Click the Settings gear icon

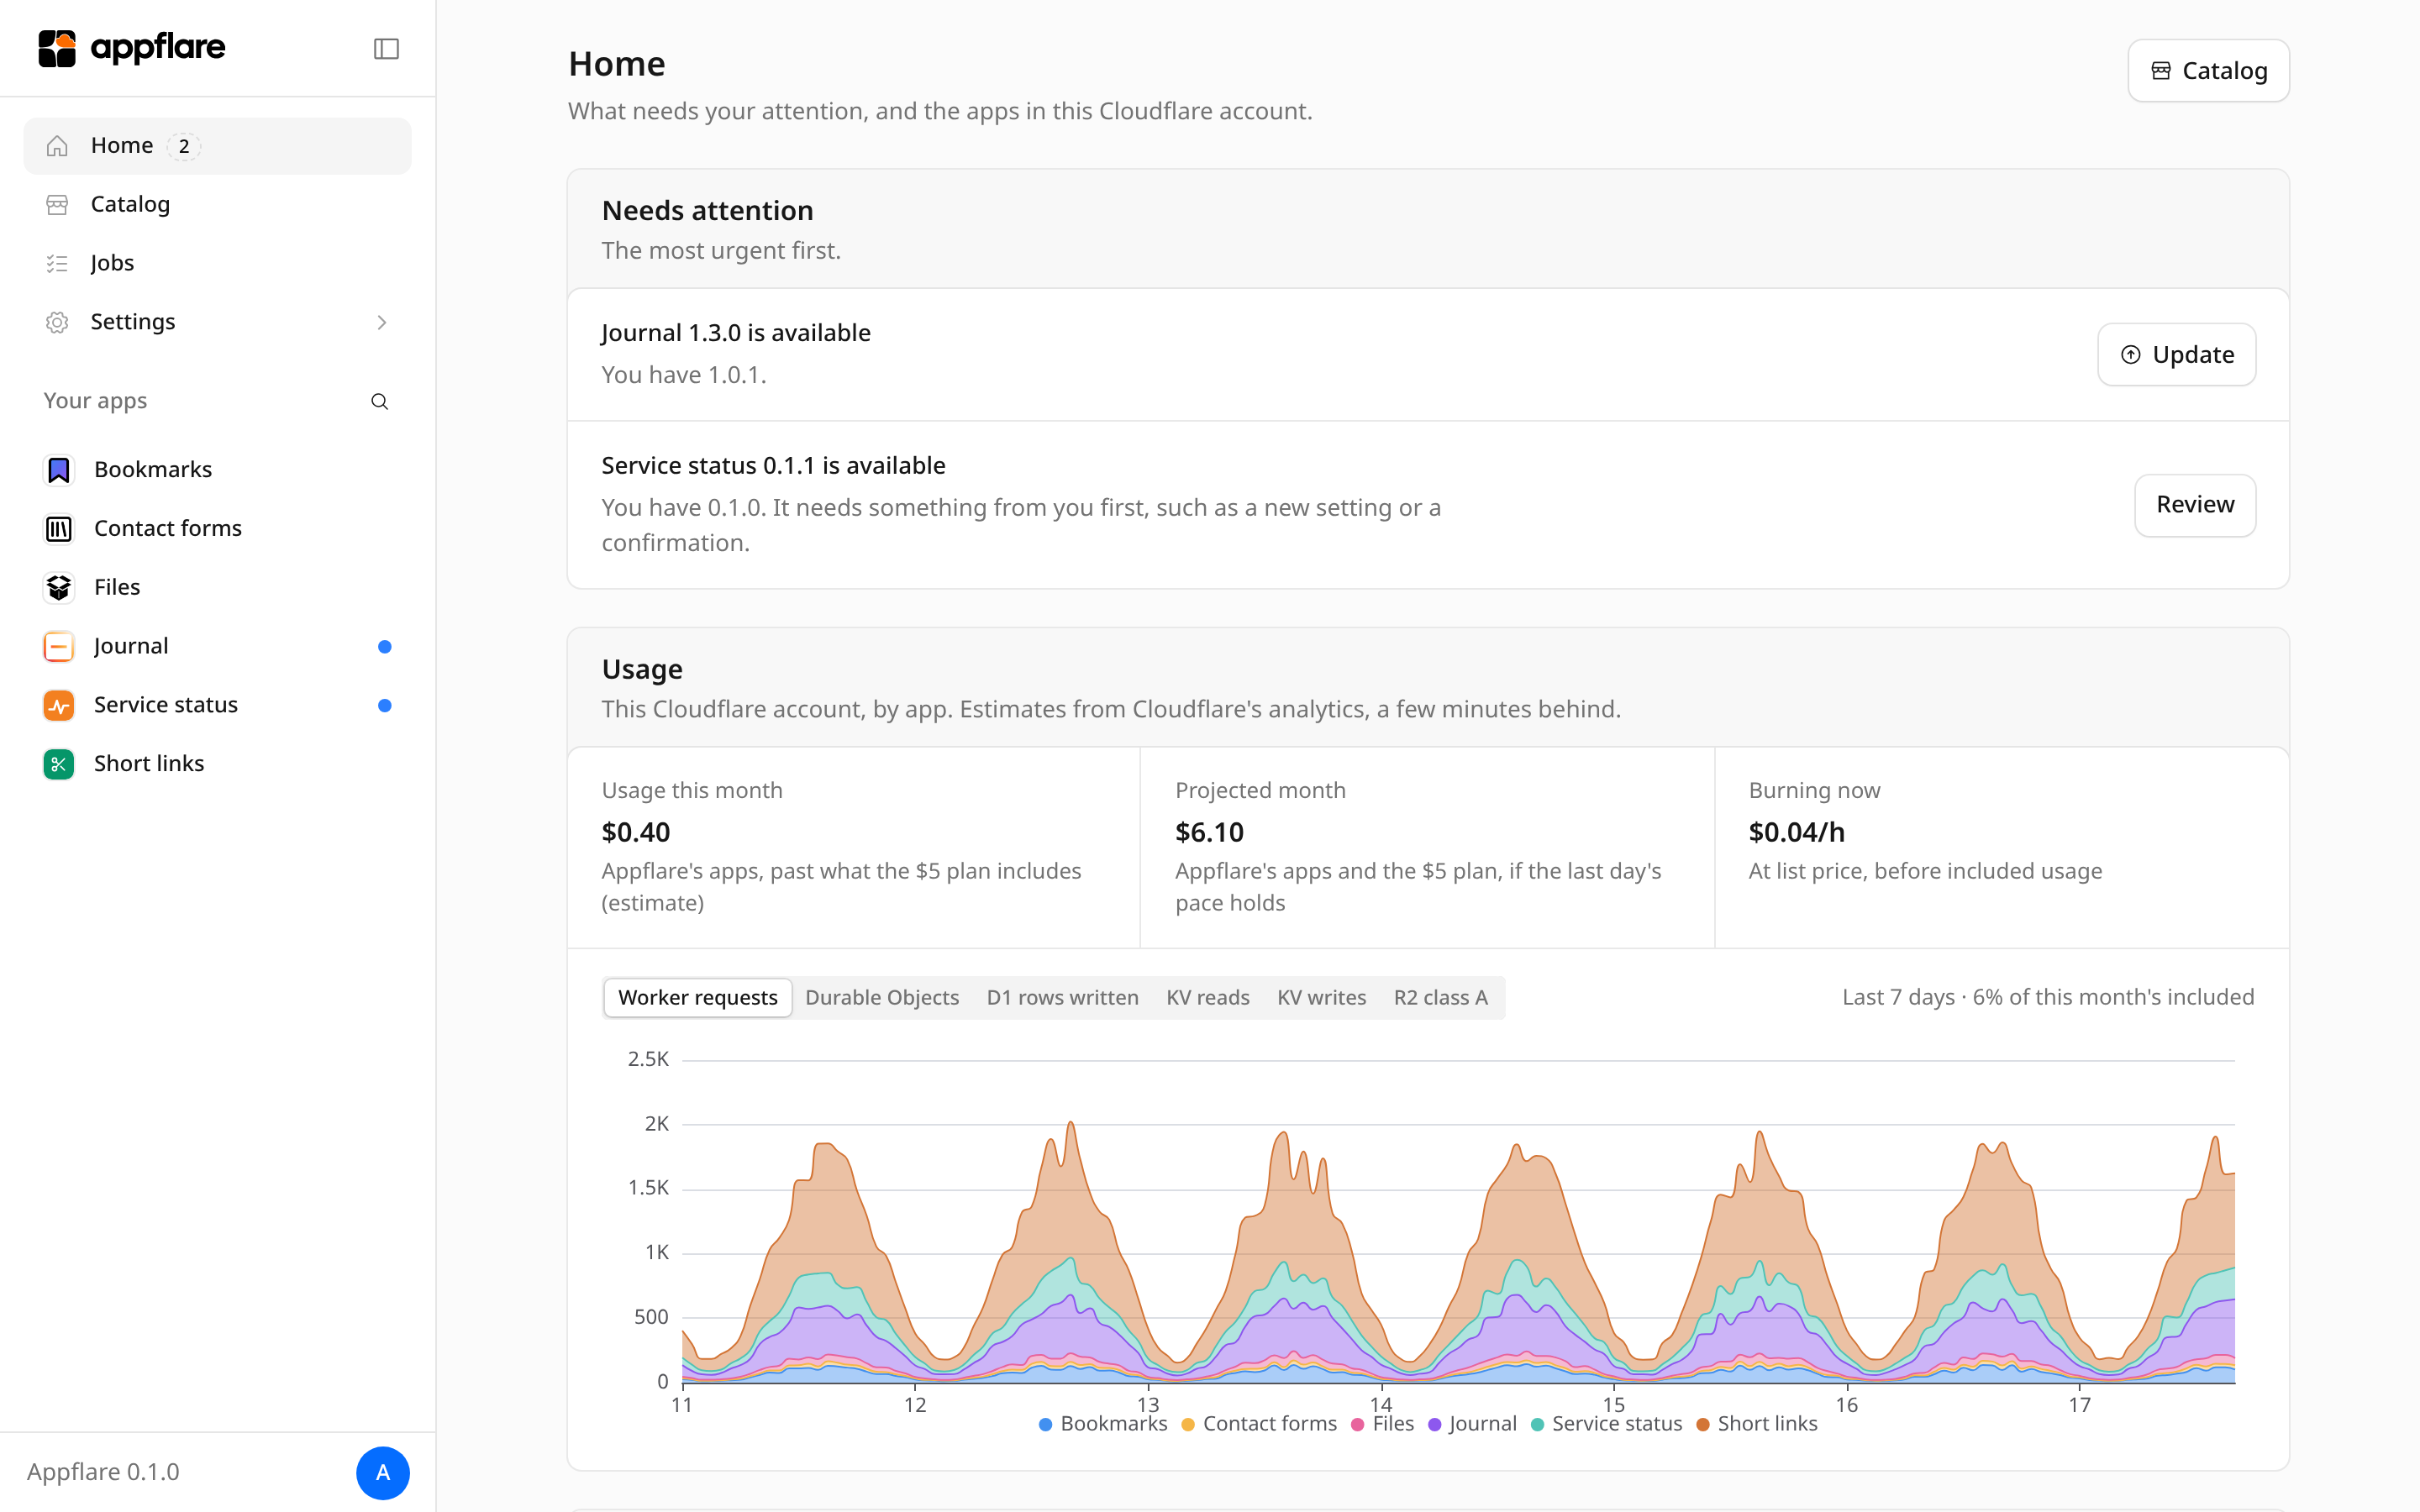pos(57,322)
